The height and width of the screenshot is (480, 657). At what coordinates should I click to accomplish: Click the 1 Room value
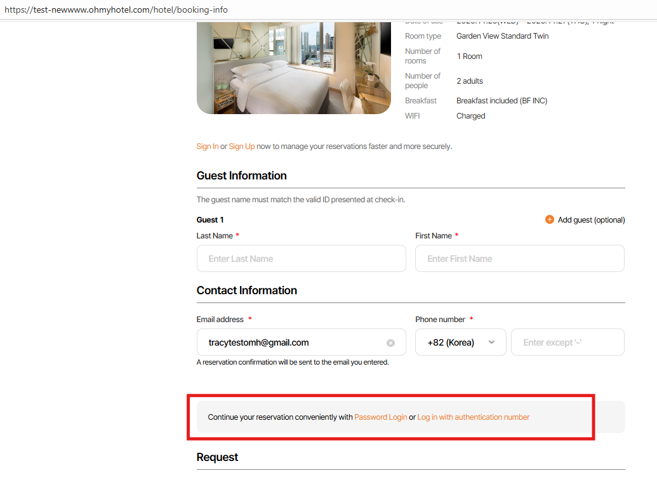pos(469,56)
